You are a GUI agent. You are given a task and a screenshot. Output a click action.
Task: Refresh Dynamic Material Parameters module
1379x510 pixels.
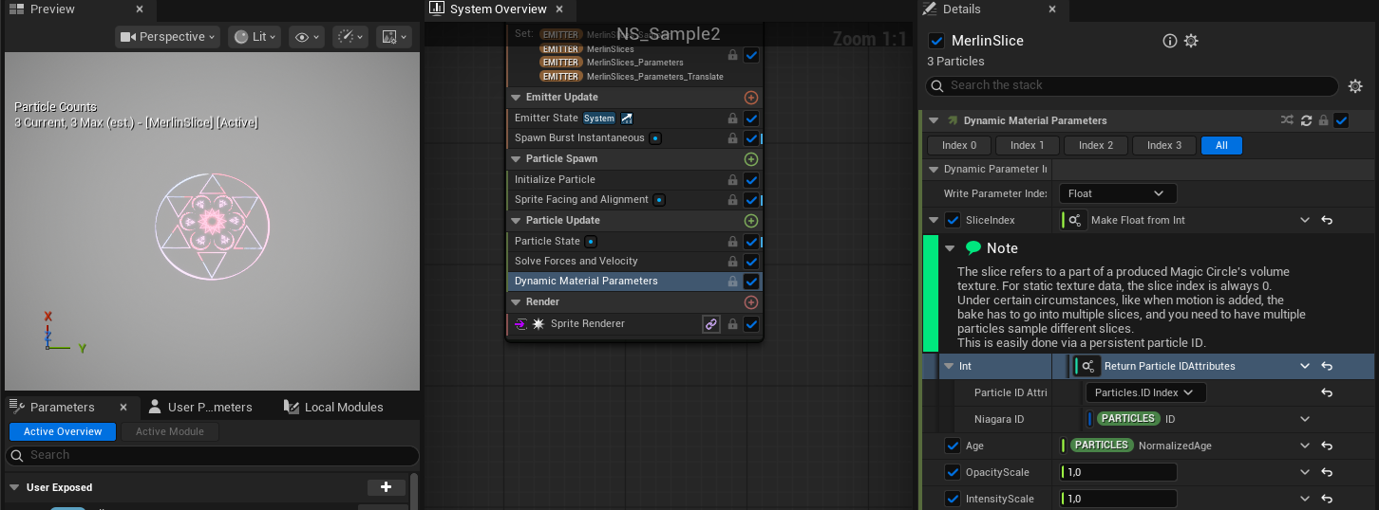point(1306,120)
